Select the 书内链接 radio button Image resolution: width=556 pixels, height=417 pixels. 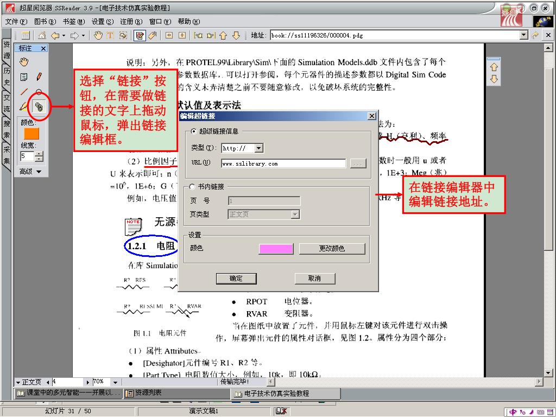(x=192, y=187)
